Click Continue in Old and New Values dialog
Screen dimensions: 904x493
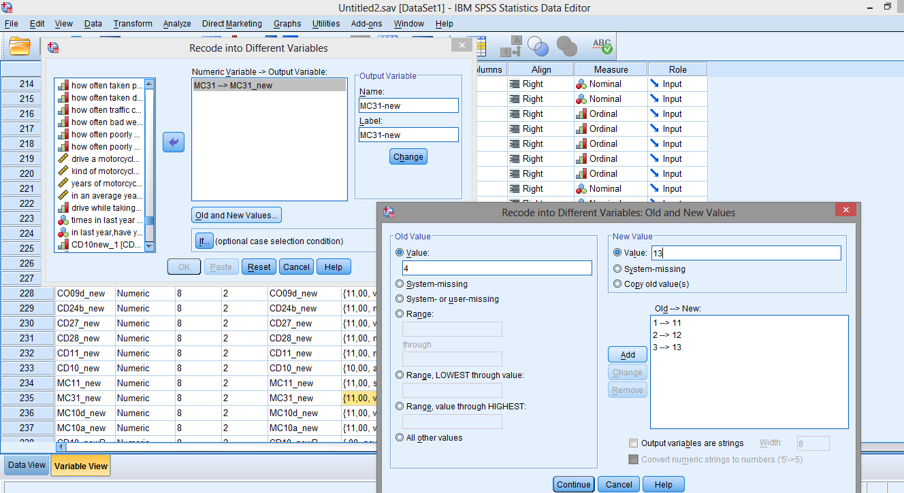tap(573, 484)
